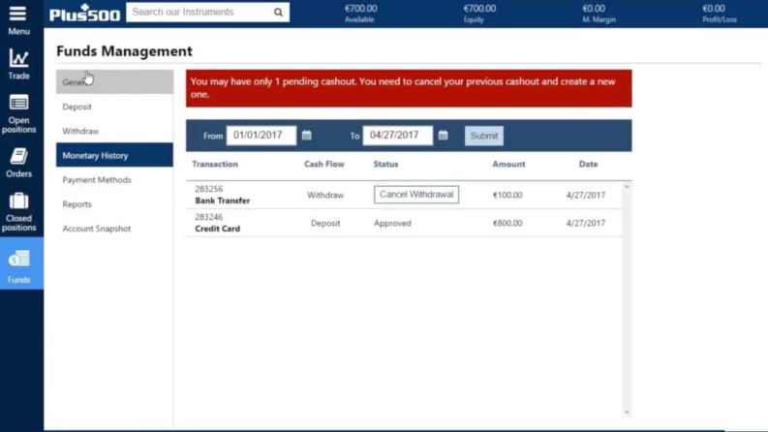Open the Reports section

point(77,204)
